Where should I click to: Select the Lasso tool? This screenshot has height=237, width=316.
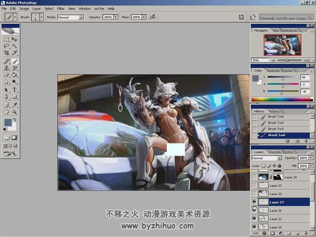click(x=6, y=46)
